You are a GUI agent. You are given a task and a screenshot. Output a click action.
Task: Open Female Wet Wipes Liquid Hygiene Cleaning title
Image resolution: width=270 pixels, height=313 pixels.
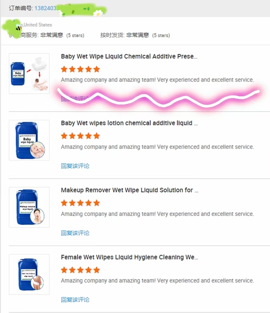(x=130, y=257)
